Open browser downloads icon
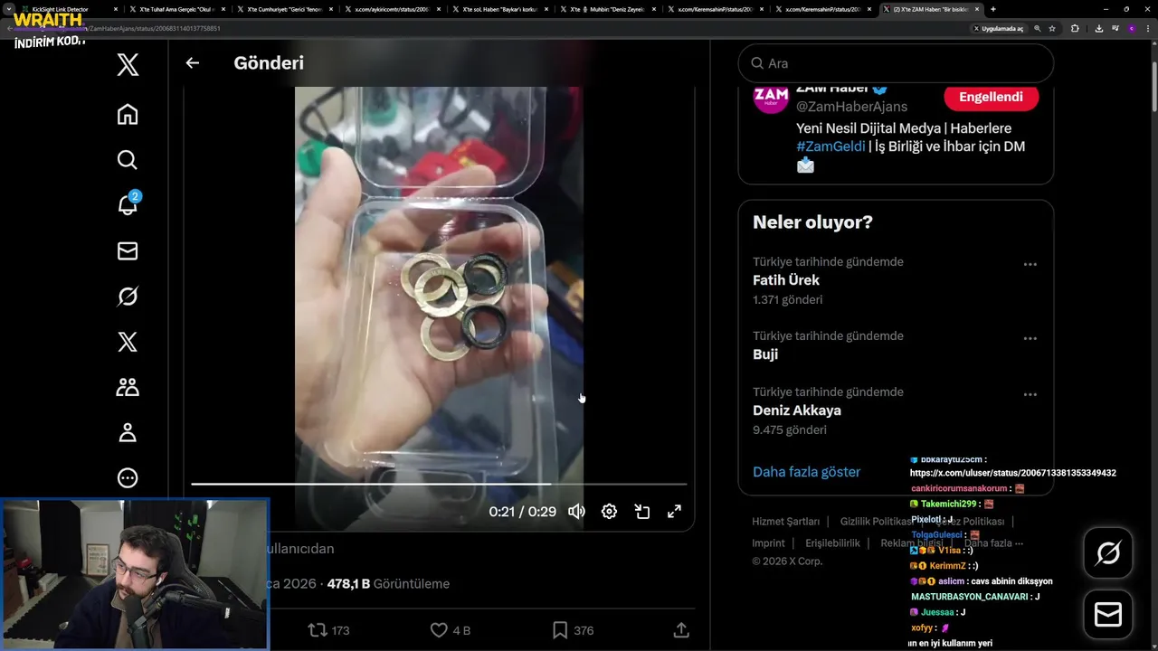The image size is (1158, 651). click(1098, 28)
